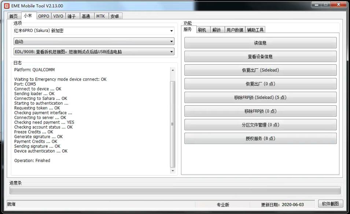Viewport: 350px width, 214px height.
Task: Switch to the 刷机 function tab
Action: click(x=202, y=30)
